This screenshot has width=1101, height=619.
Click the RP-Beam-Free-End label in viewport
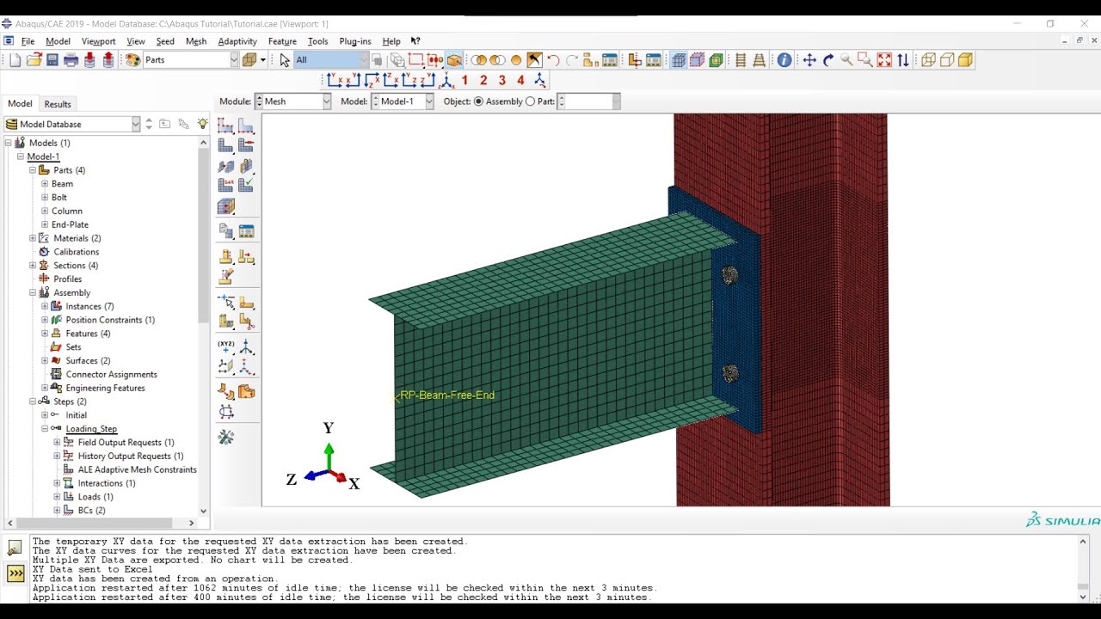447,395
